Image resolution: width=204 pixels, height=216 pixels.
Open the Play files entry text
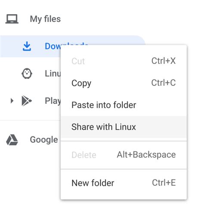[x=53, y=101]
